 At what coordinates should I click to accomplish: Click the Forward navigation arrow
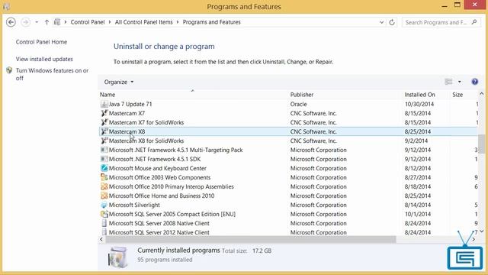click(x=25, y=22)
